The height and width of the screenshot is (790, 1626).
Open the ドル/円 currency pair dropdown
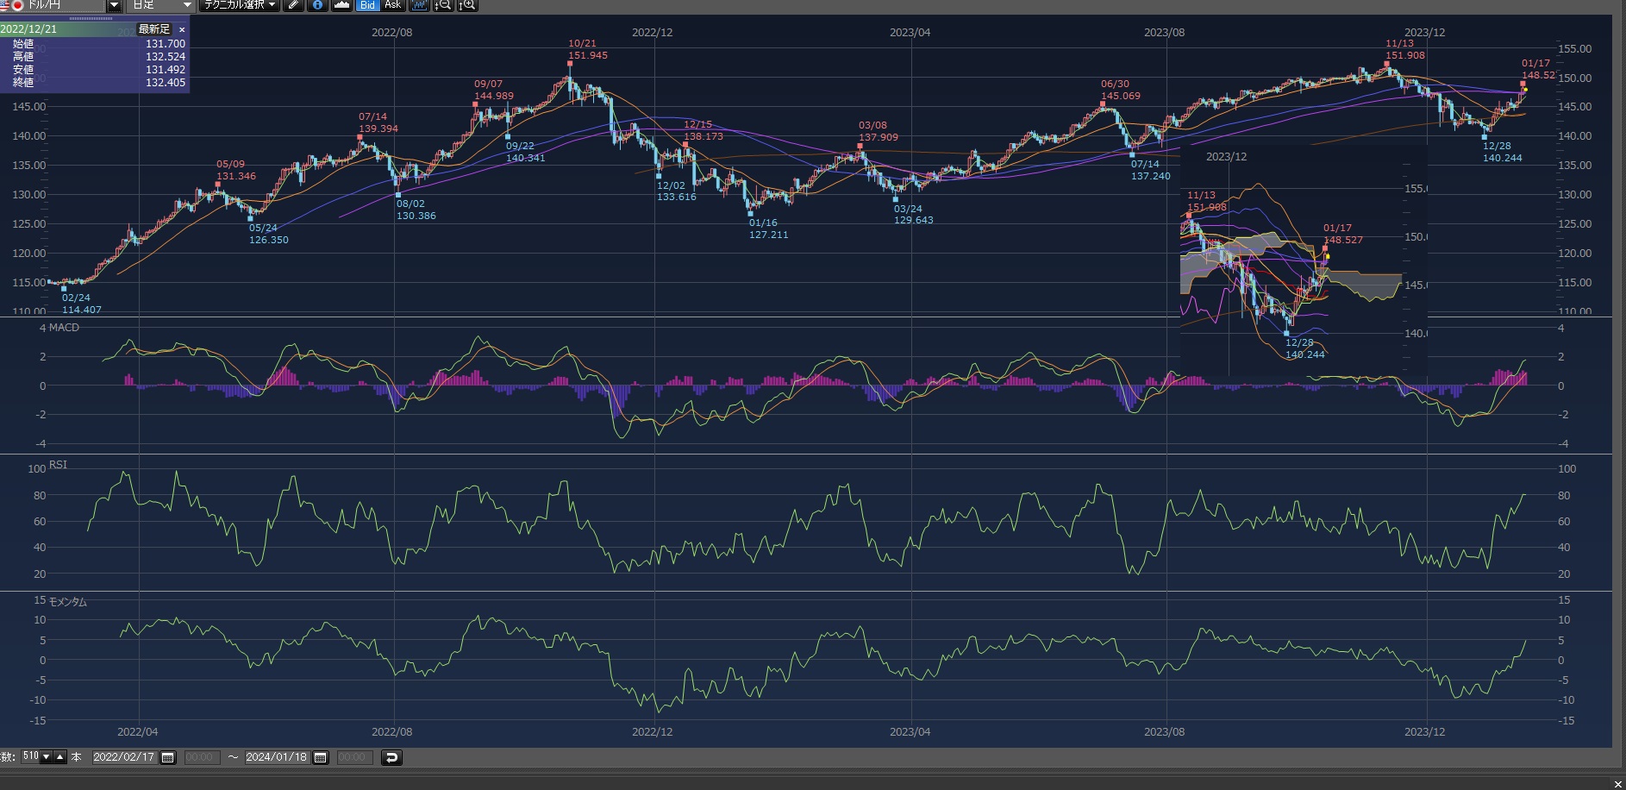[114, 5]
